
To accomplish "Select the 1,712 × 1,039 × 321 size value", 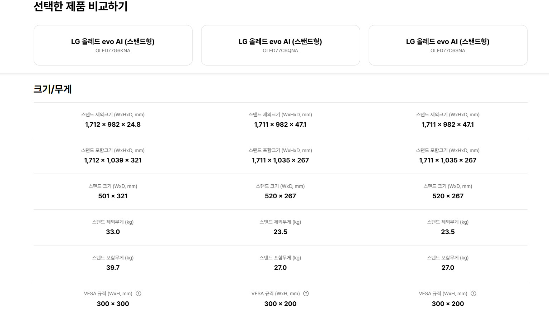I will 113,160.
